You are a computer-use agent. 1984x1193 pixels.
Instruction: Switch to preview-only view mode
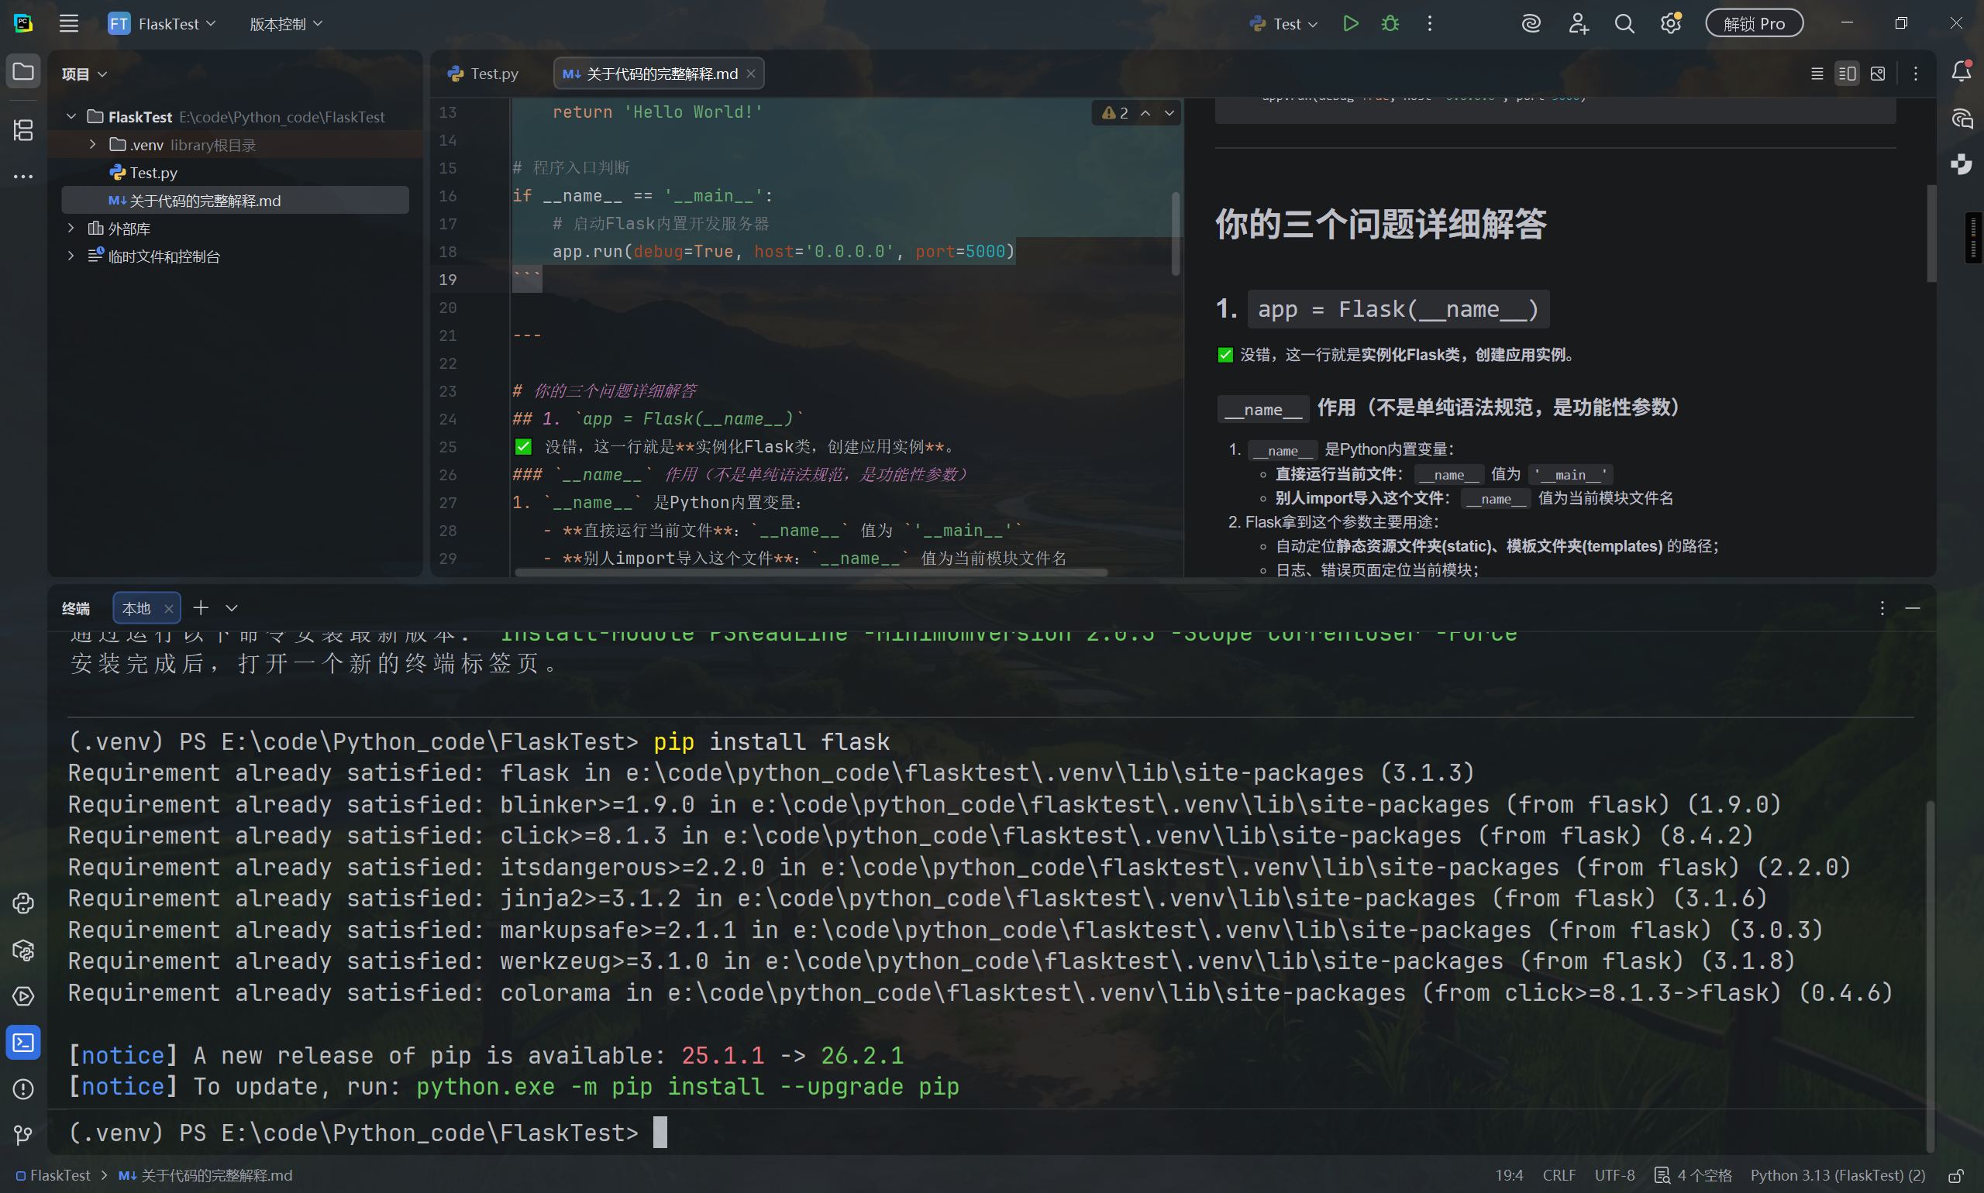[x=1878, y=73]
